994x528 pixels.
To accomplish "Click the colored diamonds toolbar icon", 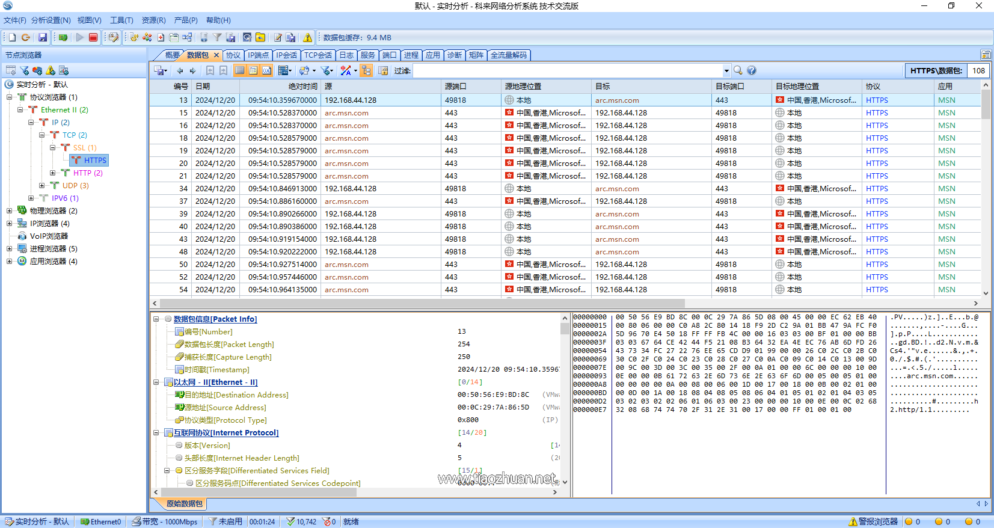I will 147,37.
